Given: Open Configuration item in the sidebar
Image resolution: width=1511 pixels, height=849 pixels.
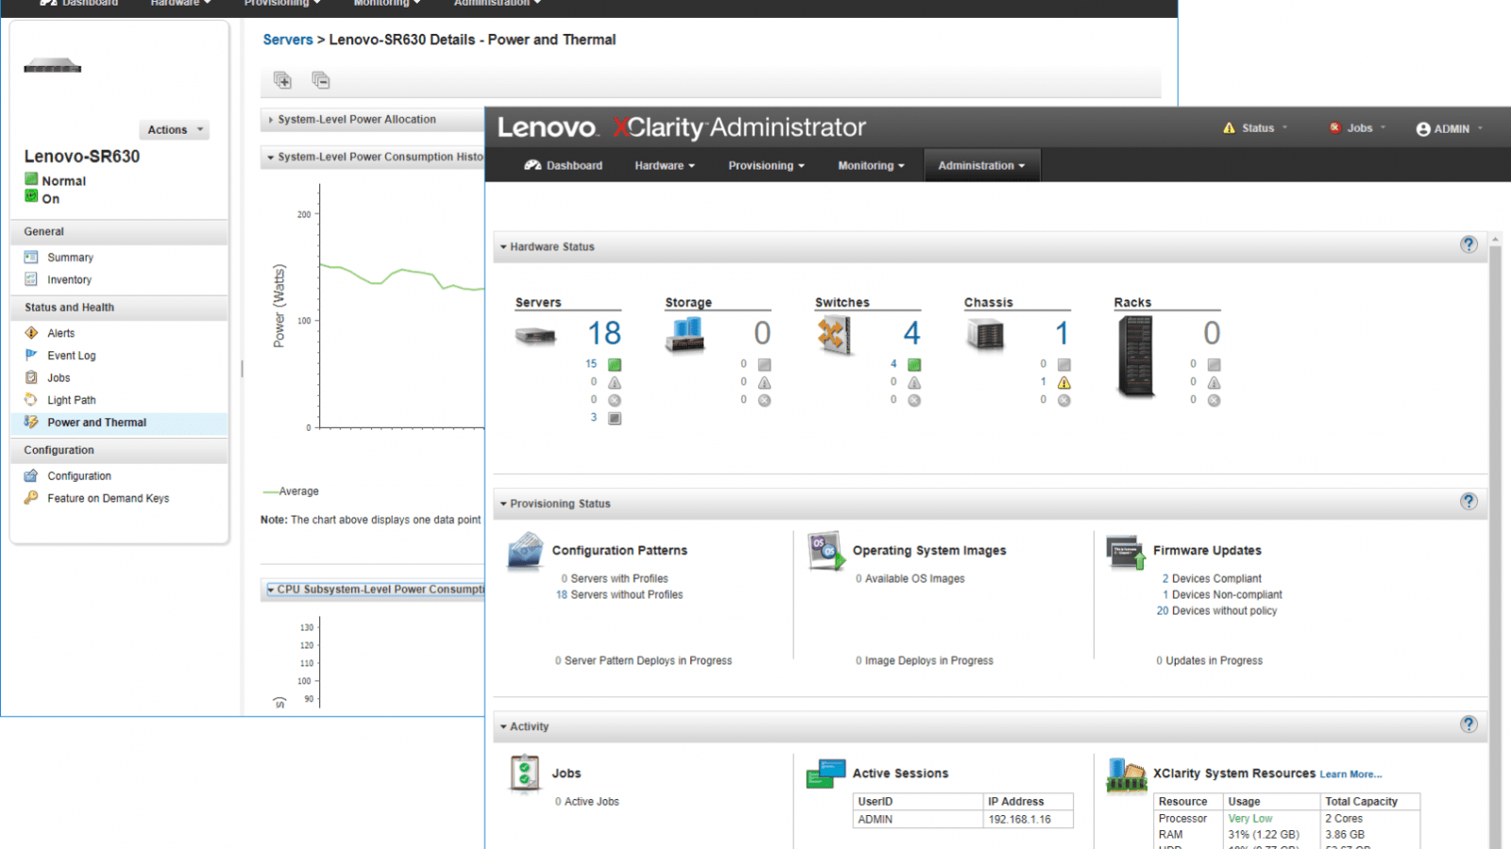Looking at the screenshot, I should tap(78, 477).
